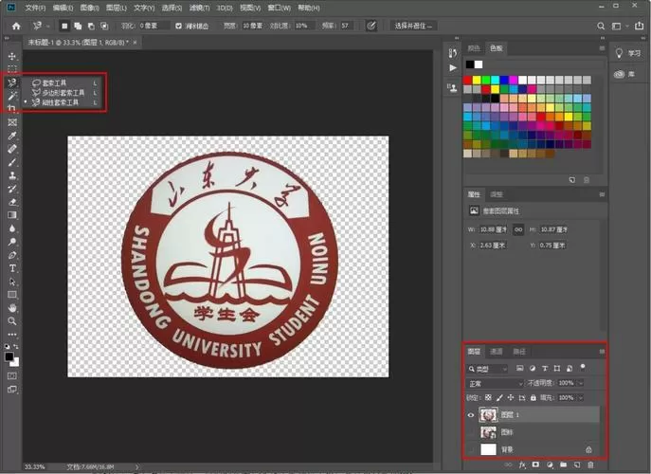Select the Hand tool

pos(12,308)
